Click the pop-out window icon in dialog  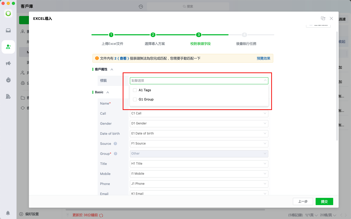pos(323,18)
